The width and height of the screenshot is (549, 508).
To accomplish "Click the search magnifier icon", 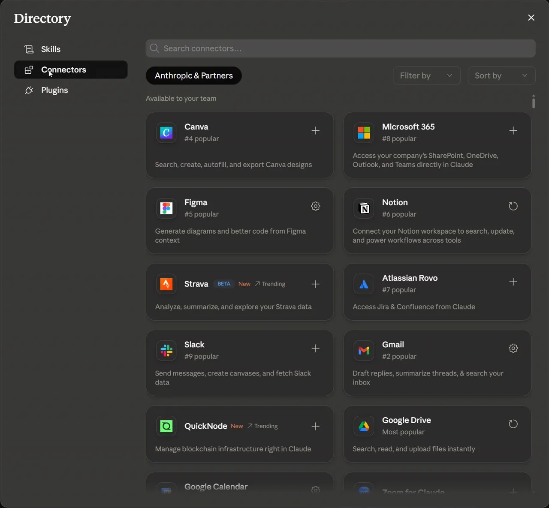I will pos(154,48).
